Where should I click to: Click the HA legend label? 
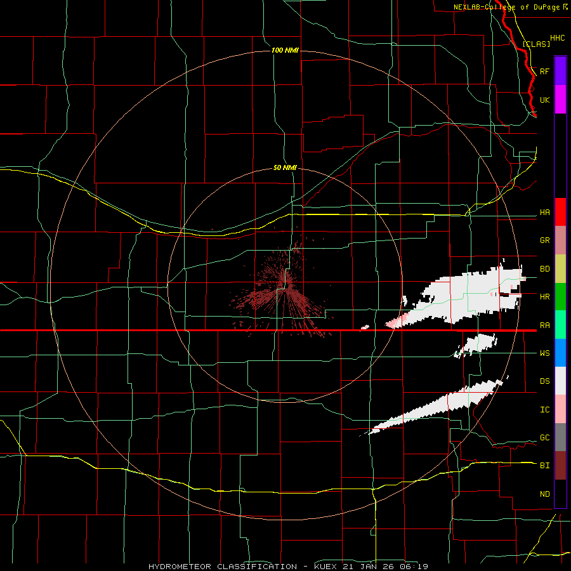544,213
